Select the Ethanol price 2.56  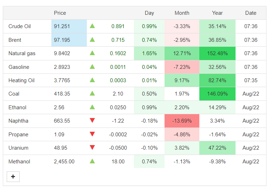(x=59, y=107)
